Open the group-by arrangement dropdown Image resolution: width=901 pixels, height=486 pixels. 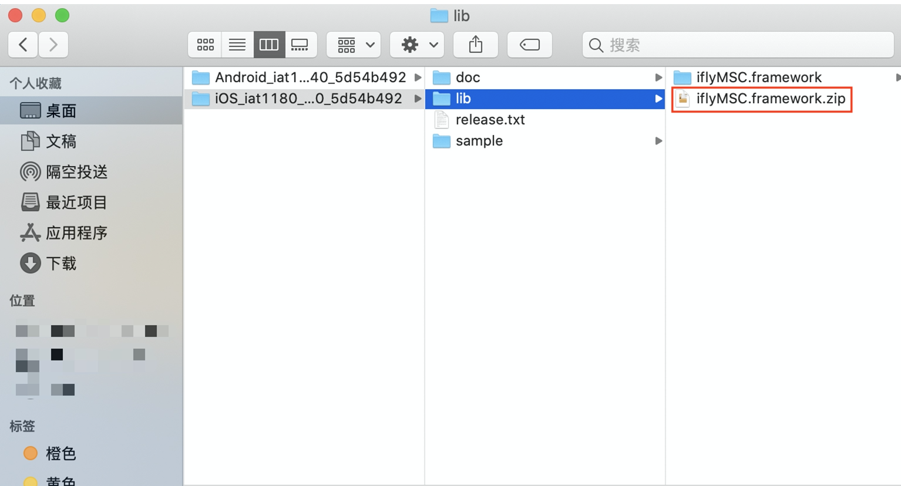354,45
